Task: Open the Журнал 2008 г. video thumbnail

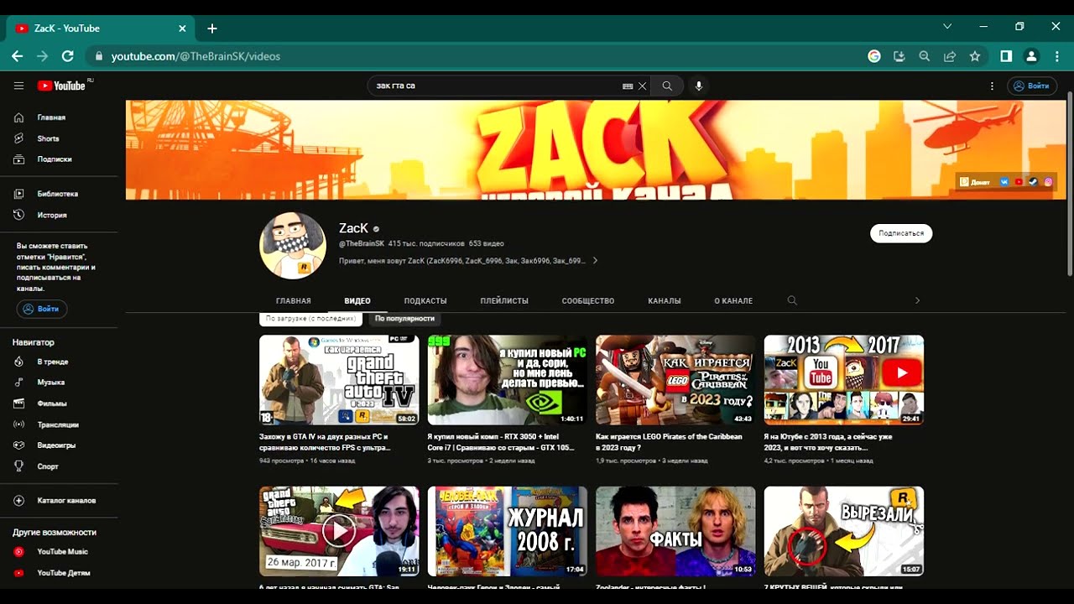Action: (508, 531)
